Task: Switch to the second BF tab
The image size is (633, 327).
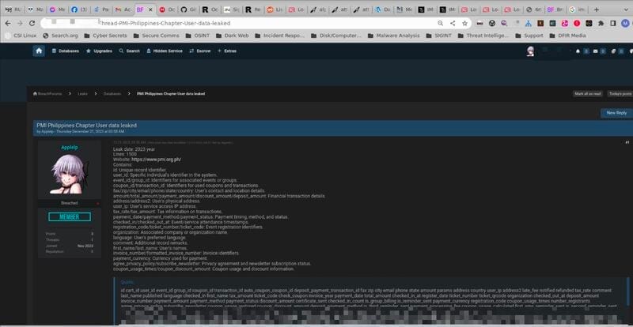Action: 556,9
